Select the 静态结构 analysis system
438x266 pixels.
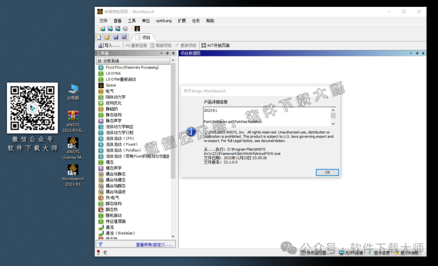point(115,115)
